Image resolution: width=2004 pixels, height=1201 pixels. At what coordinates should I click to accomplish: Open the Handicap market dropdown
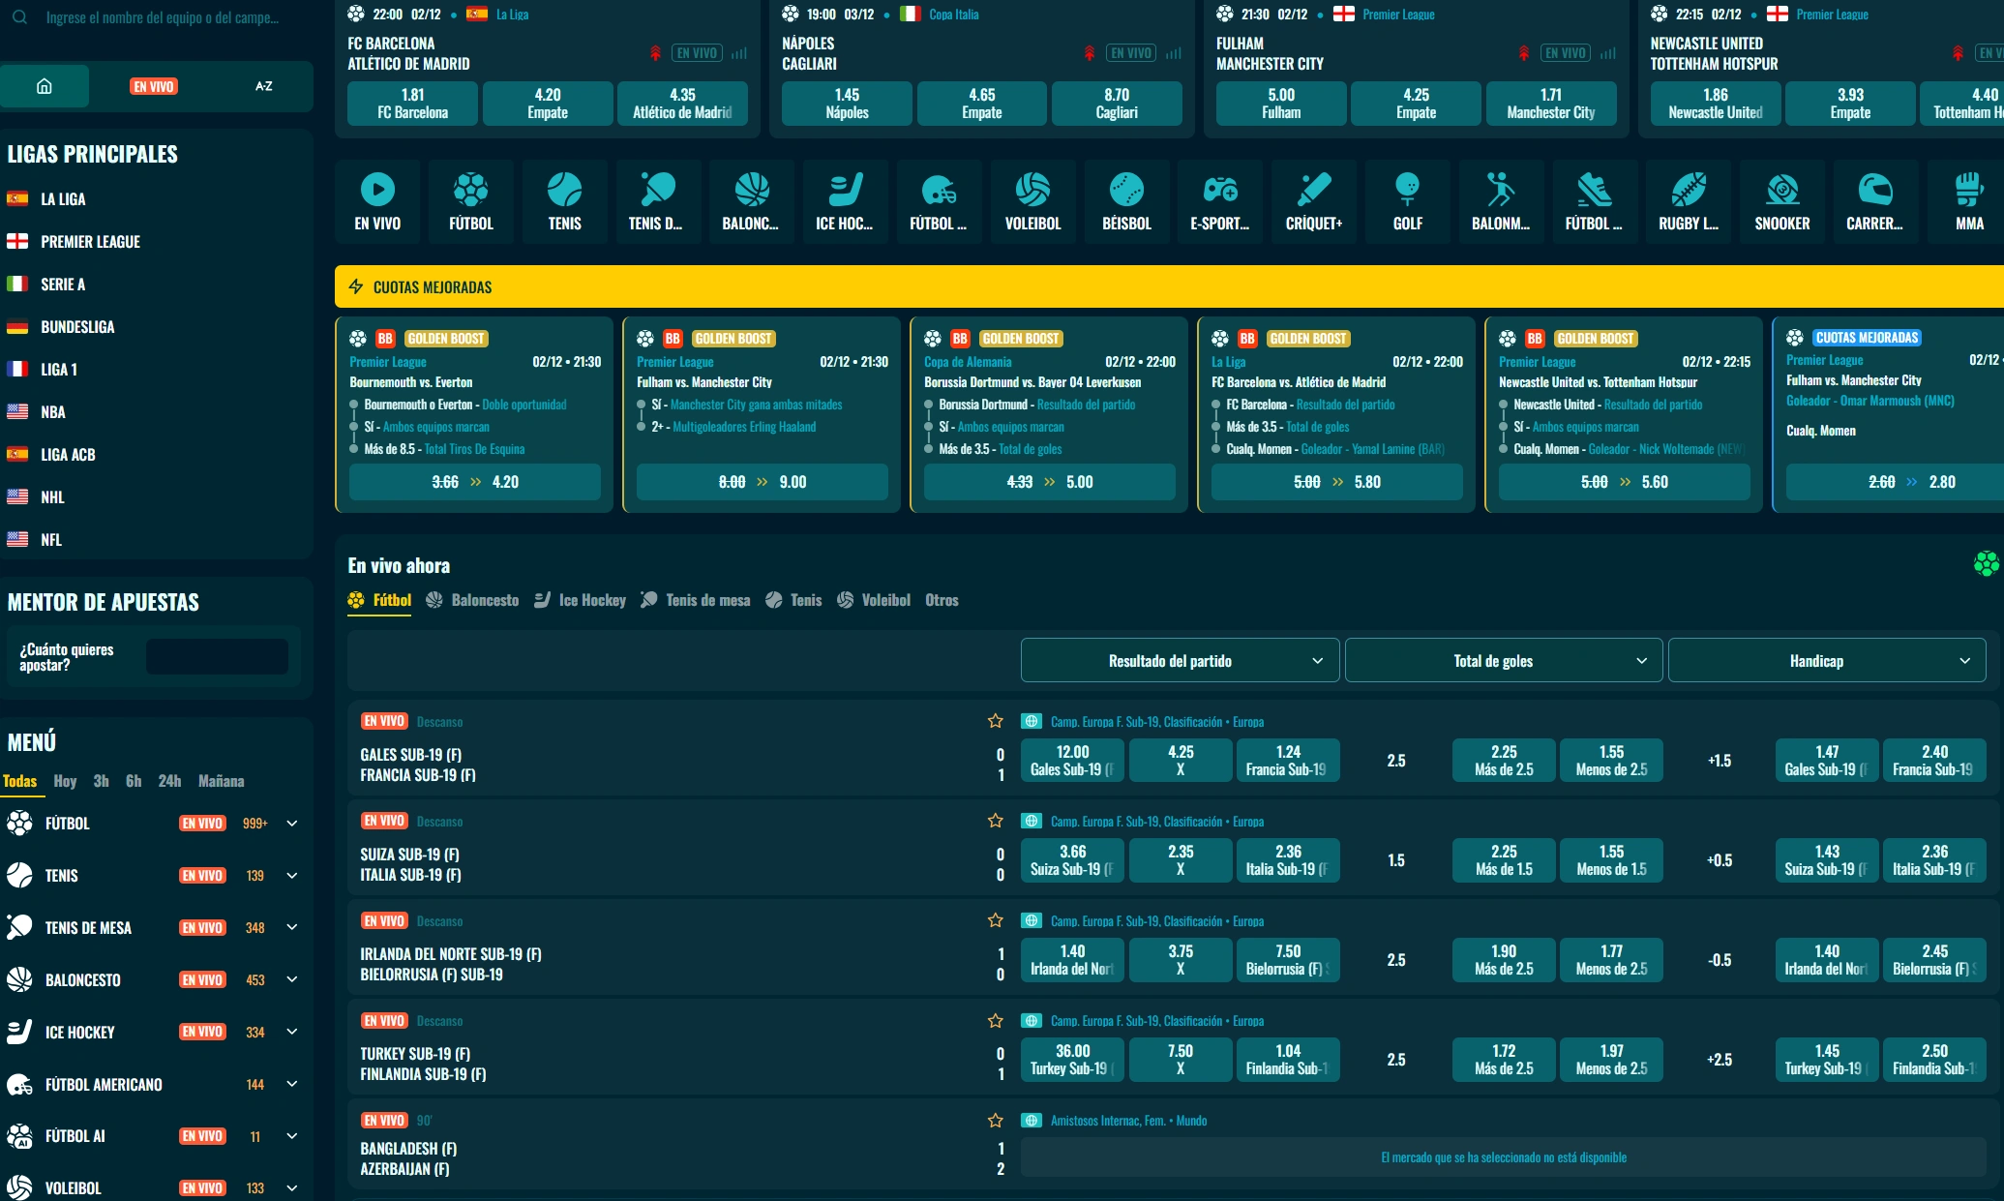click(1827, 660)
